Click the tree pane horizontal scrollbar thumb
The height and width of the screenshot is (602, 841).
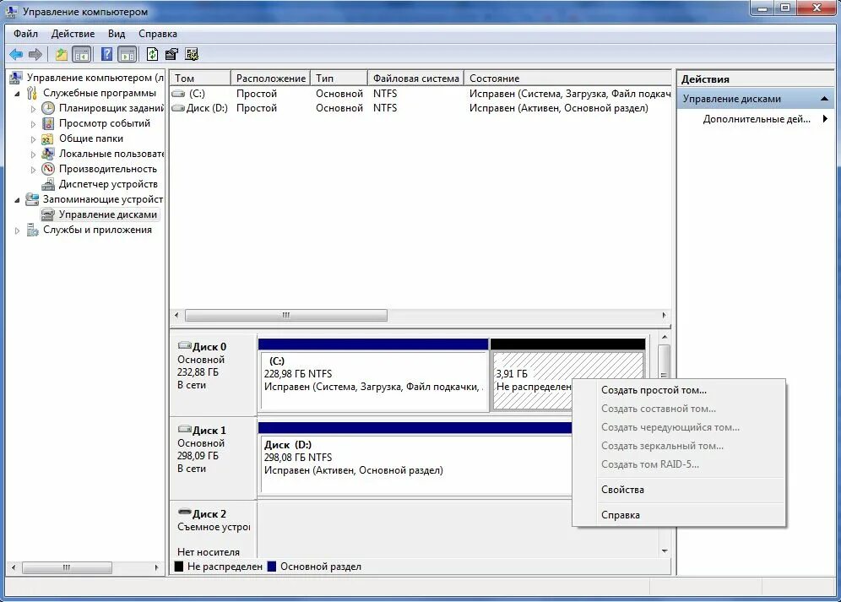[x=67, y=567]
